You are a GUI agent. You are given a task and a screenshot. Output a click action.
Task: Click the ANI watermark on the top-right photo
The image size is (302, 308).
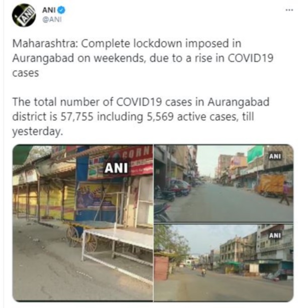(x=275, y=157)
